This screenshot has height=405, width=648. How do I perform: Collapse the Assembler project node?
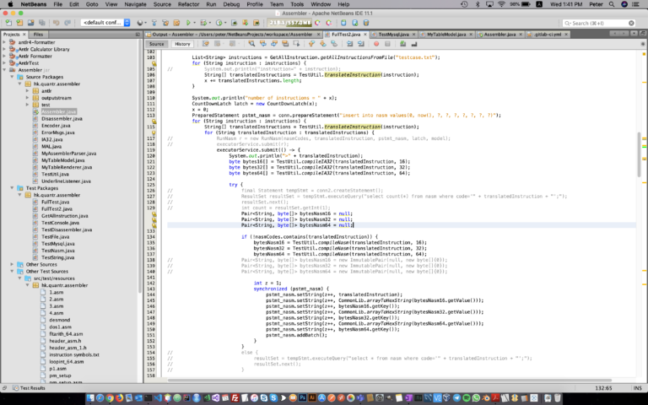click(4, 70)
